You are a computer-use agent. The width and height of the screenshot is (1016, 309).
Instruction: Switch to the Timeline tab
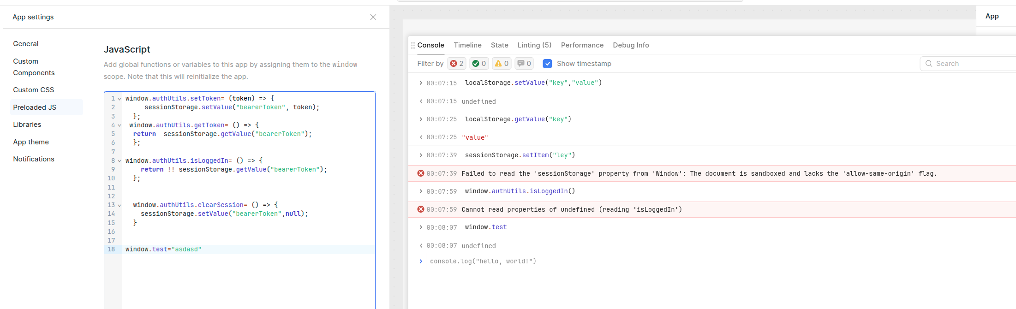coord(467,45)
